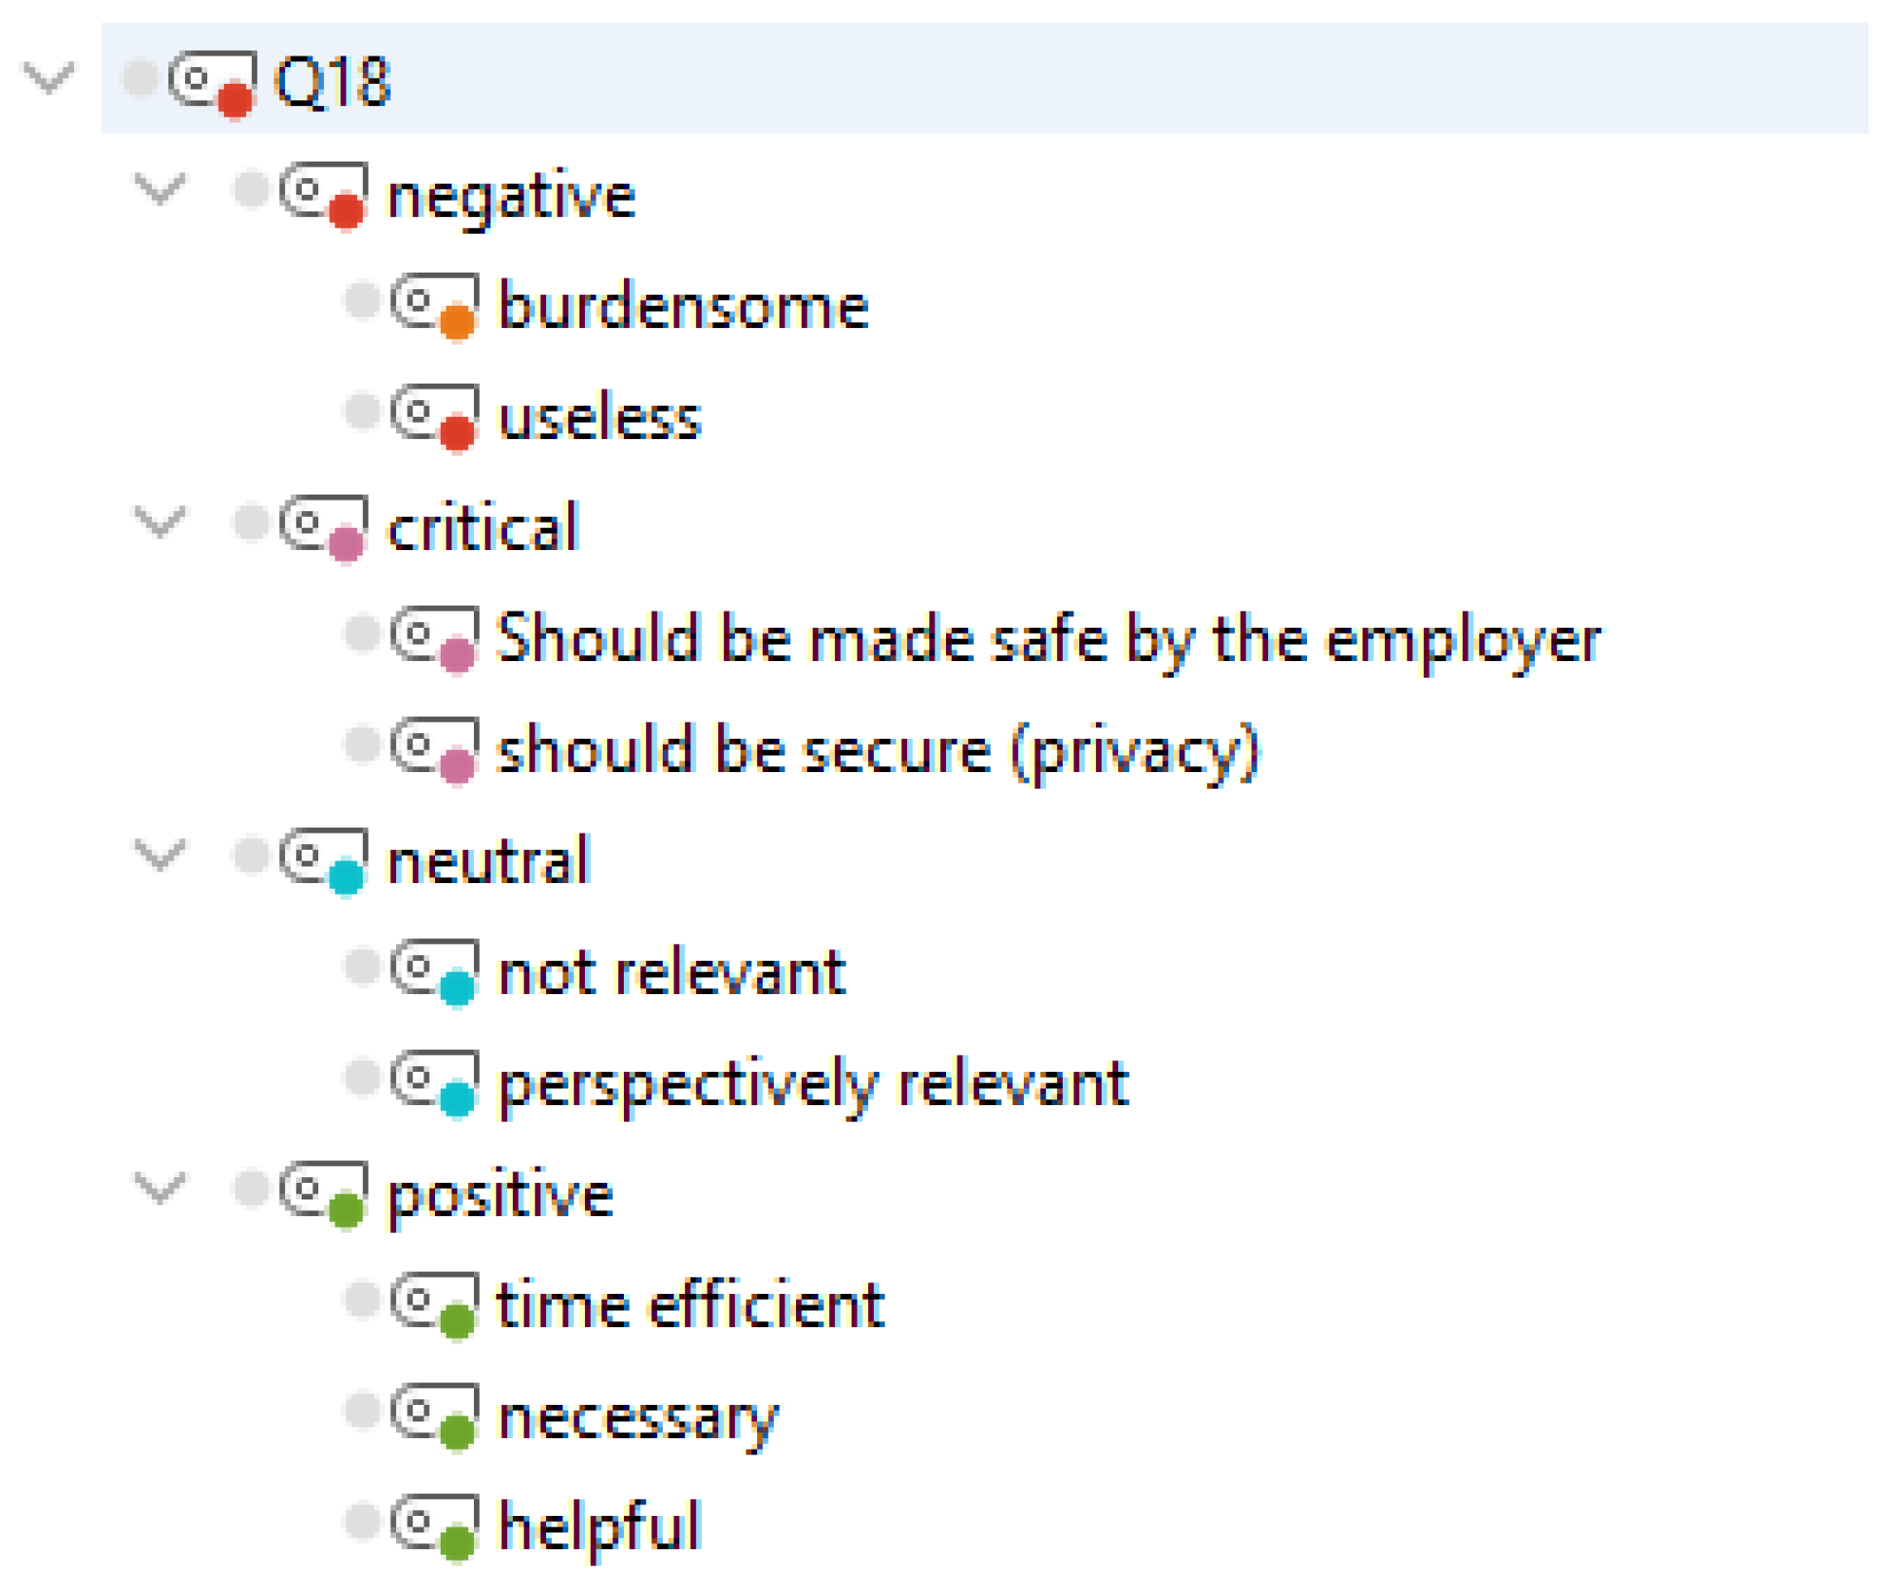Screen dimensions: 1890x1587
Task: Toggle the gray activation dot before Q18
Action: 139,78
